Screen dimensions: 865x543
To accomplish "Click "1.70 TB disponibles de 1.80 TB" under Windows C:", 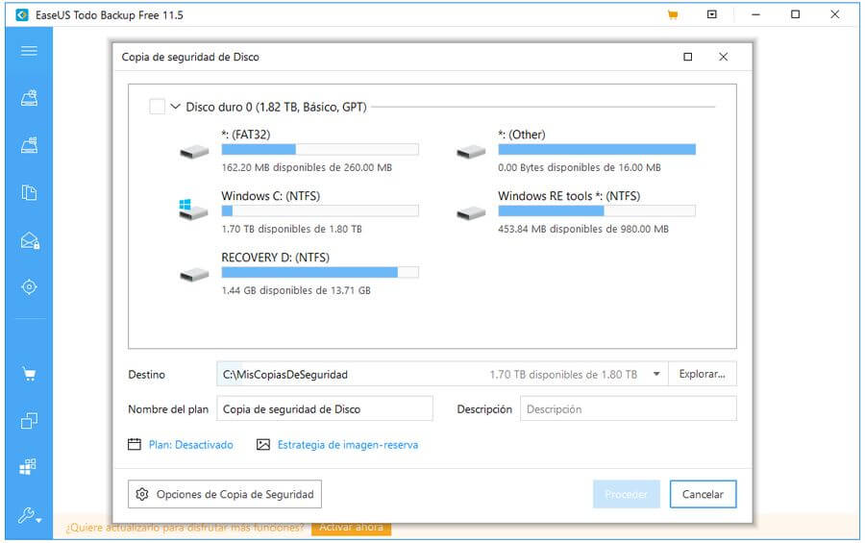I will pos(292,229).
